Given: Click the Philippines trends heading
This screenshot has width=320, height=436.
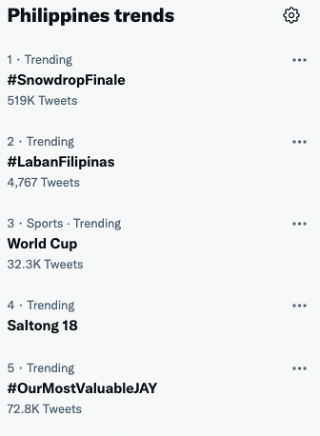Looking at the screenshot, I should (90, 16).
